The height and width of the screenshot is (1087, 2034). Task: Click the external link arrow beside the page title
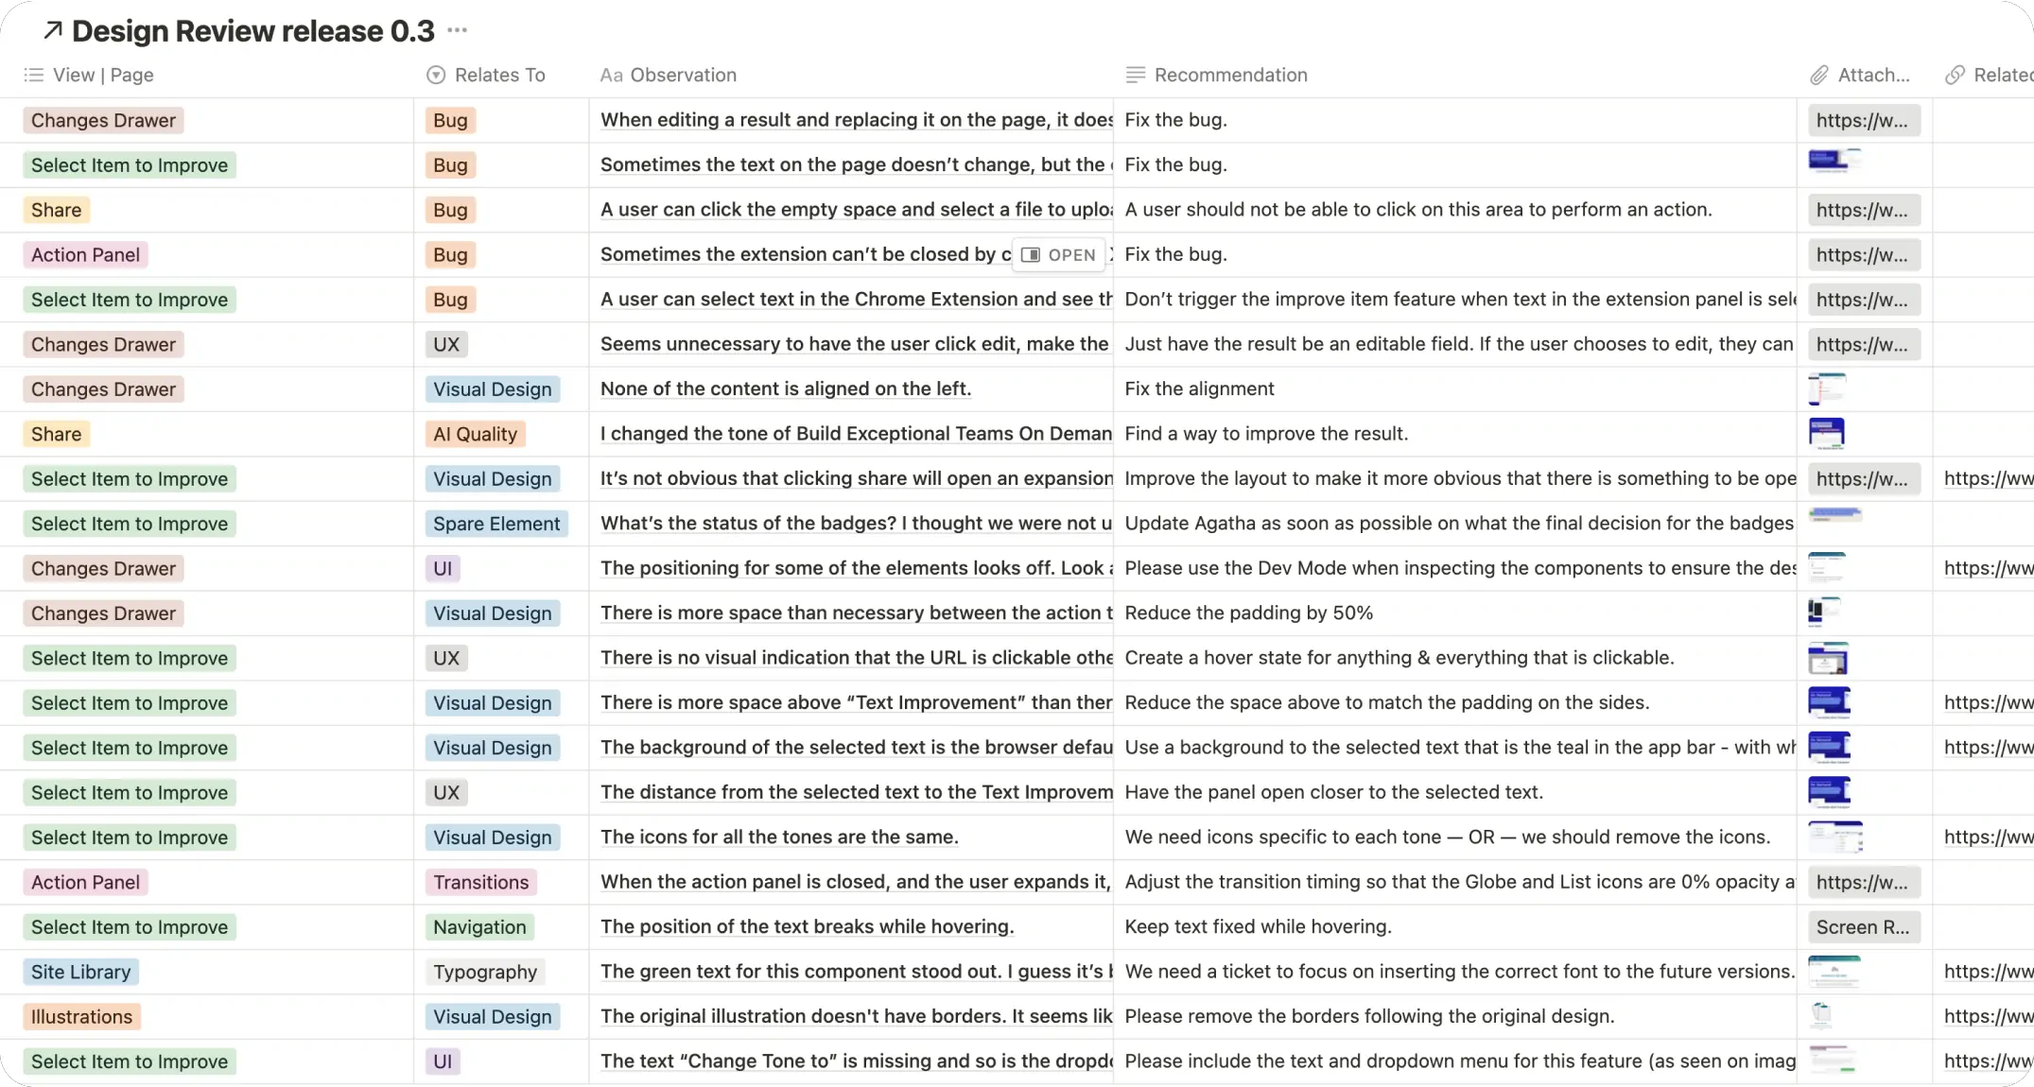tap(52, 30)
